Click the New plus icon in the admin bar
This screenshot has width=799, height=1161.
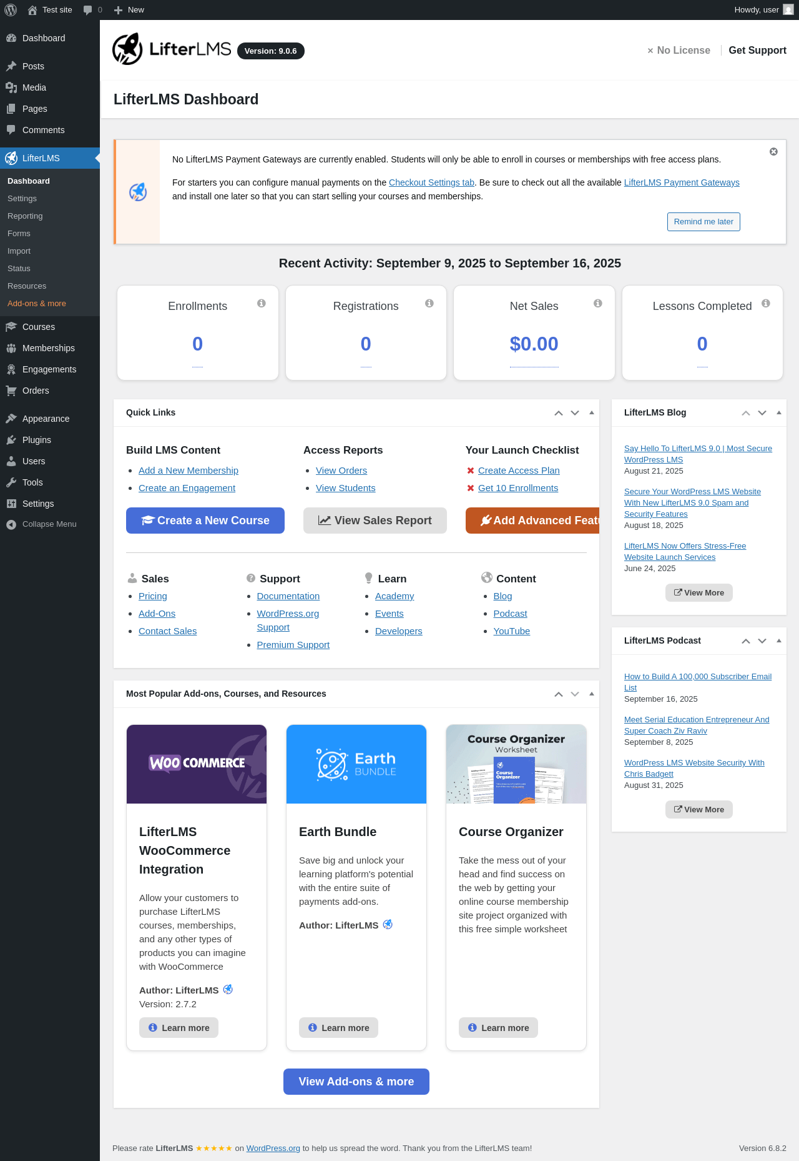coord(118,10)
